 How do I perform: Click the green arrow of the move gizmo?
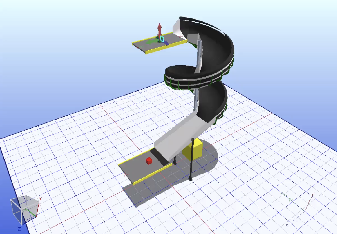tap(151, 42)
